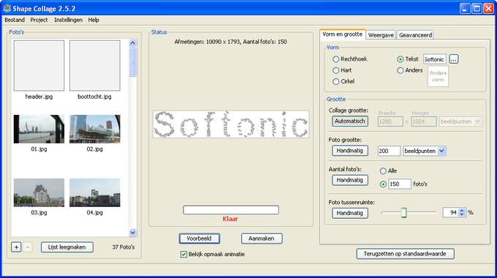The height and width of the screenshot is (278, 497).
Task: Select the 150 foto's radio option
Action: (383, 184)
